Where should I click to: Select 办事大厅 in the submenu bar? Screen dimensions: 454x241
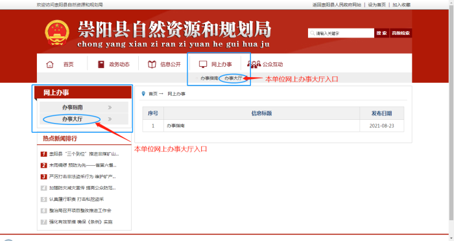[233, 78]
